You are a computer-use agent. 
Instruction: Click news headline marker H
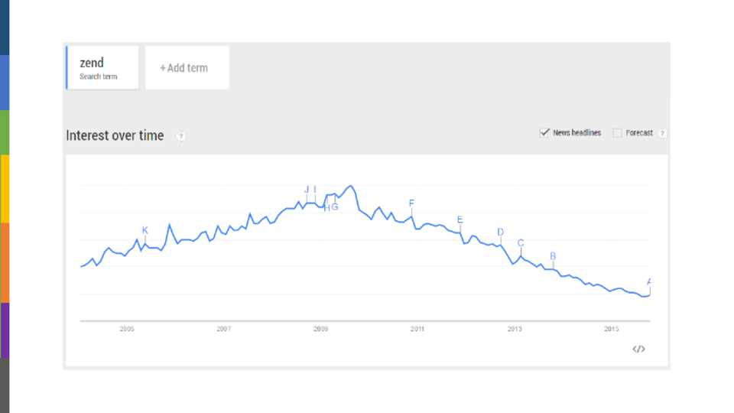[x=326, y=207]
